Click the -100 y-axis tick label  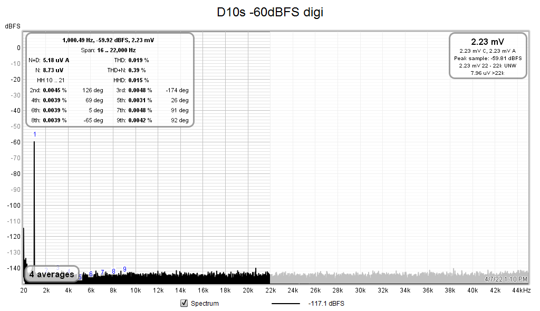coord(14,205)
